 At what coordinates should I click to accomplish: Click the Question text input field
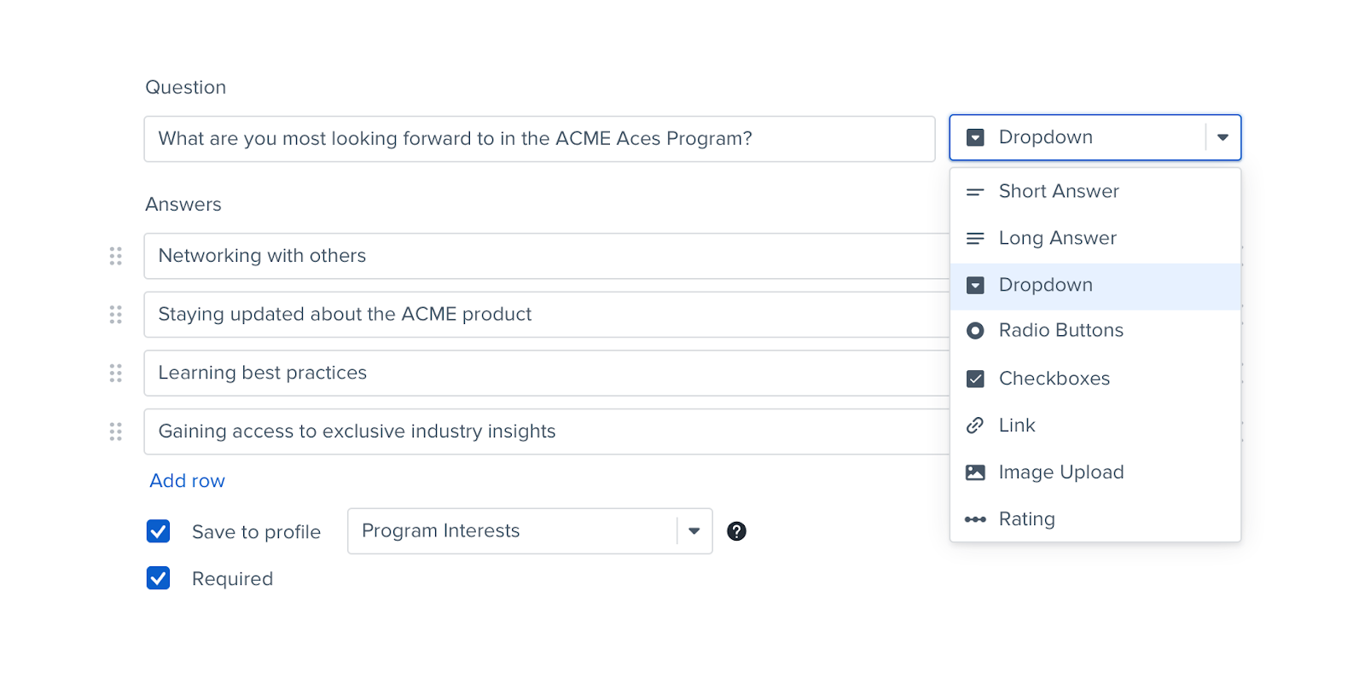pyautogui.click(x=539, y=139)
